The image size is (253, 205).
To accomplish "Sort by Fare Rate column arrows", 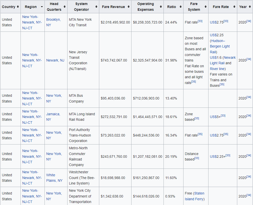I will pos(234,7).
